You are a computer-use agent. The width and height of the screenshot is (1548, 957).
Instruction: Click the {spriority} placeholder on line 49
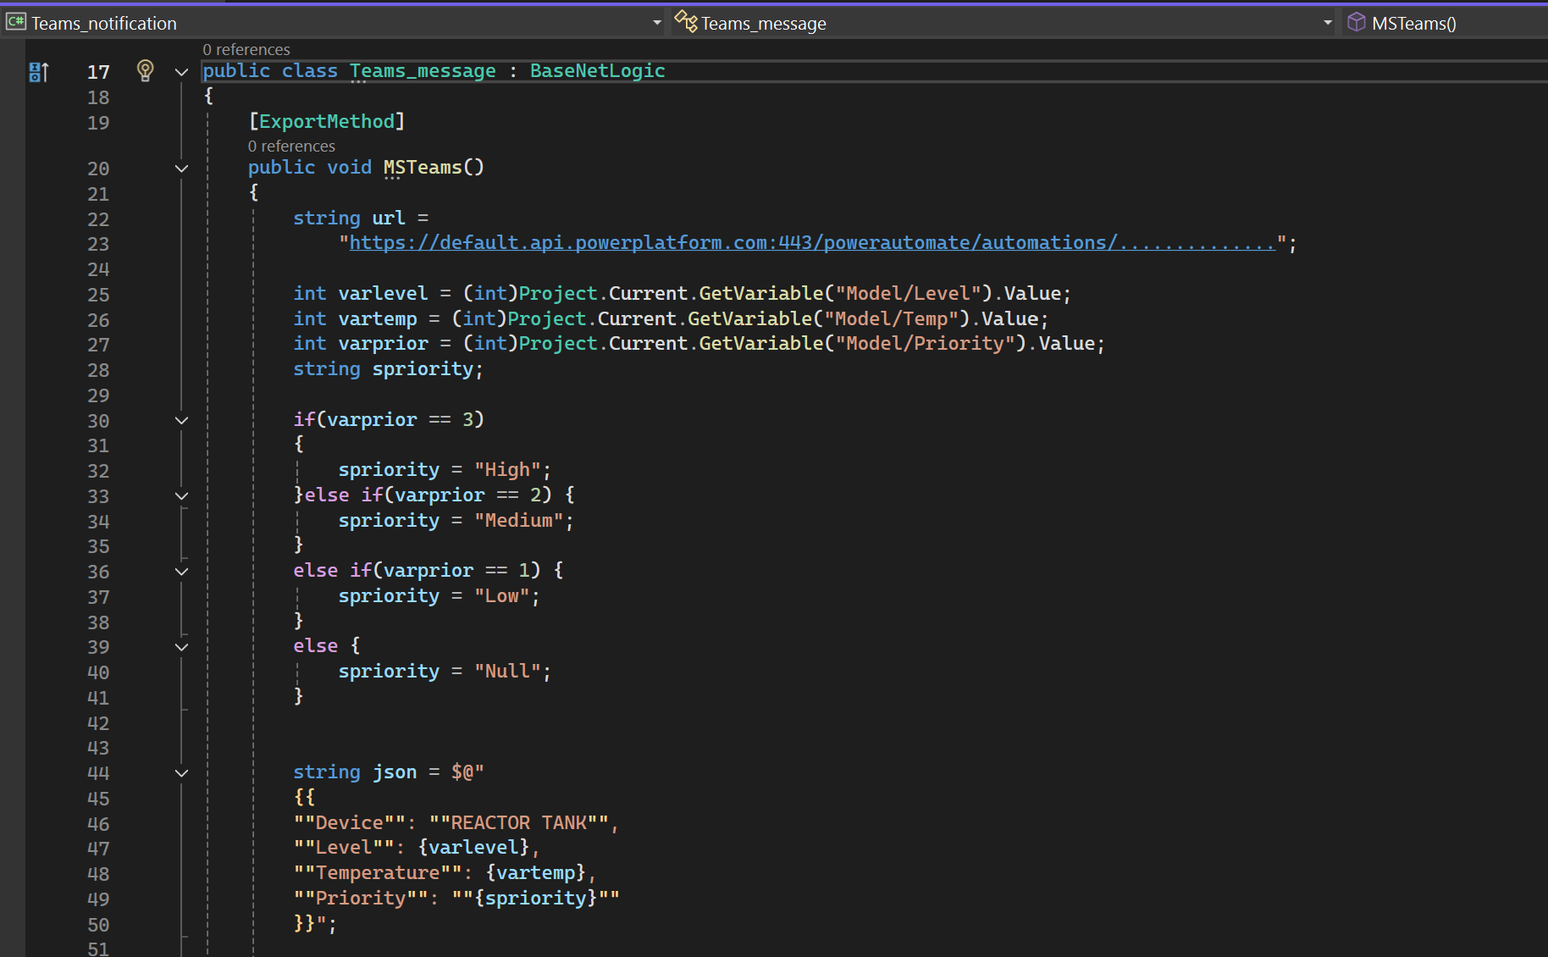(x=536, y=898)
